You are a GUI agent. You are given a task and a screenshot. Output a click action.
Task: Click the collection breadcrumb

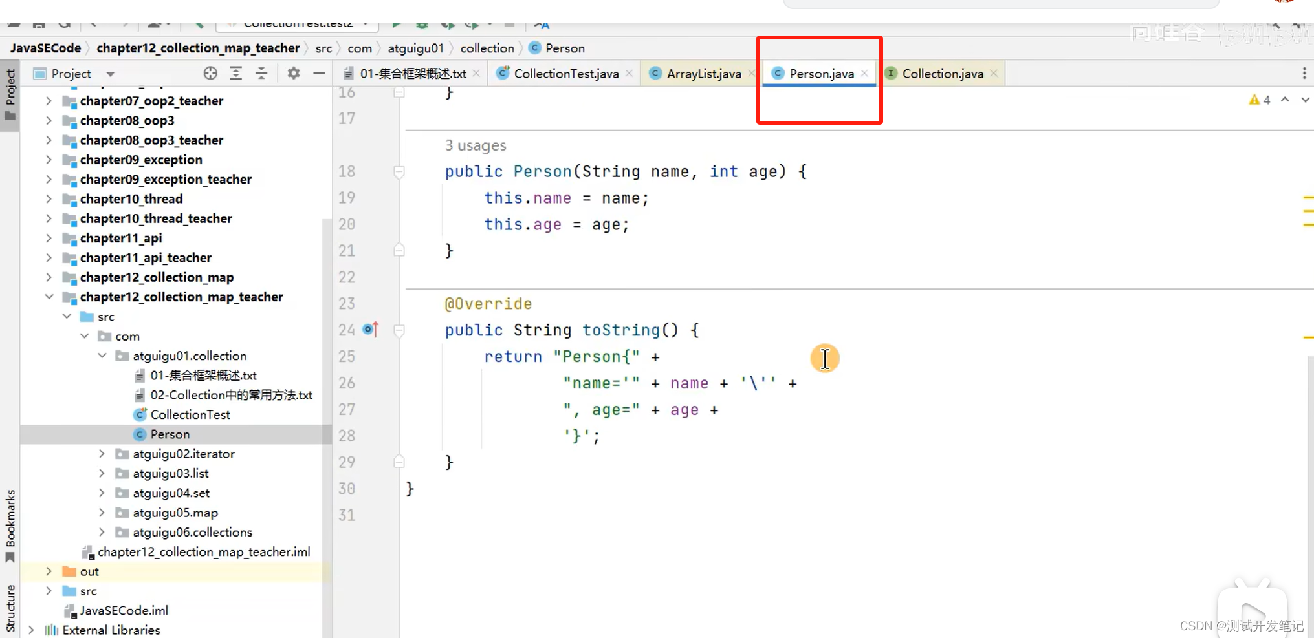[x=487, y=48]
